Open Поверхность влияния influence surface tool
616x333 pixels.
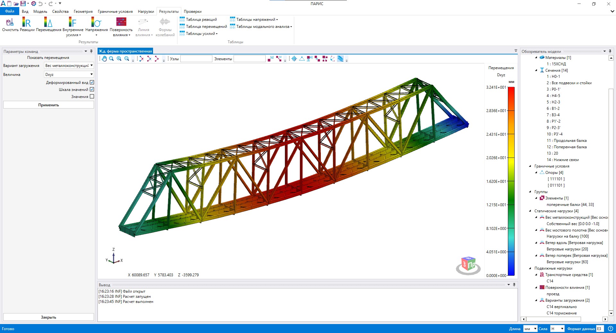pos(121,26)
